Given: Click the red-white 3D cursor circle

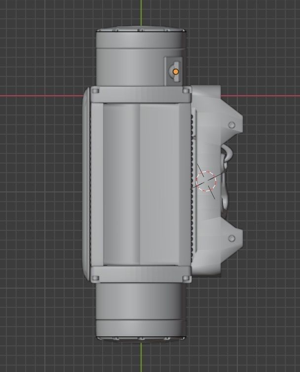Looking at the screenshot, I should click(x=206, y=181).
